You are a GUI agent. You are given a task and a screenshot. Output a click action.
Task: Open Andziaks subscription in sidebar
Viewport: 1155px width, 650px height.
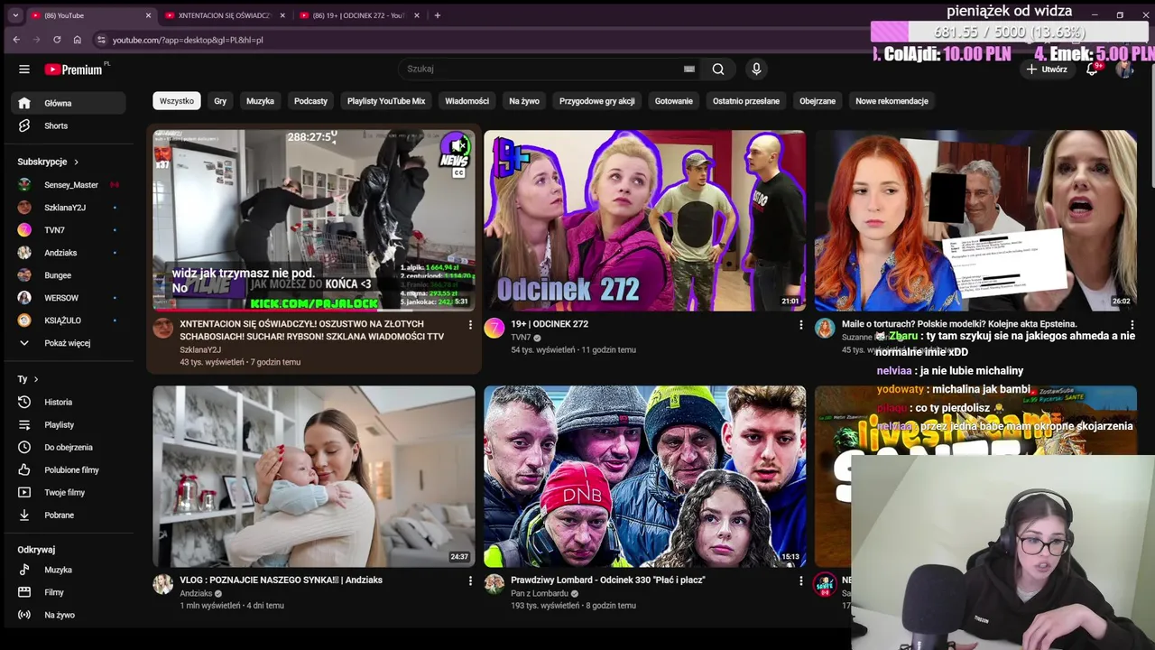tap(69, 253)
